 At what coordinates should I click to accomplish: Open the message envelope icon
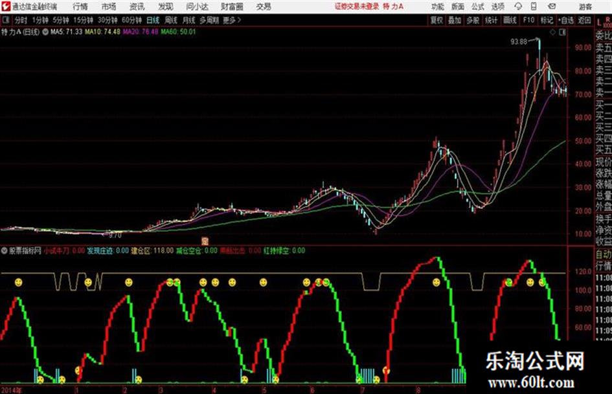click(552, 6)
